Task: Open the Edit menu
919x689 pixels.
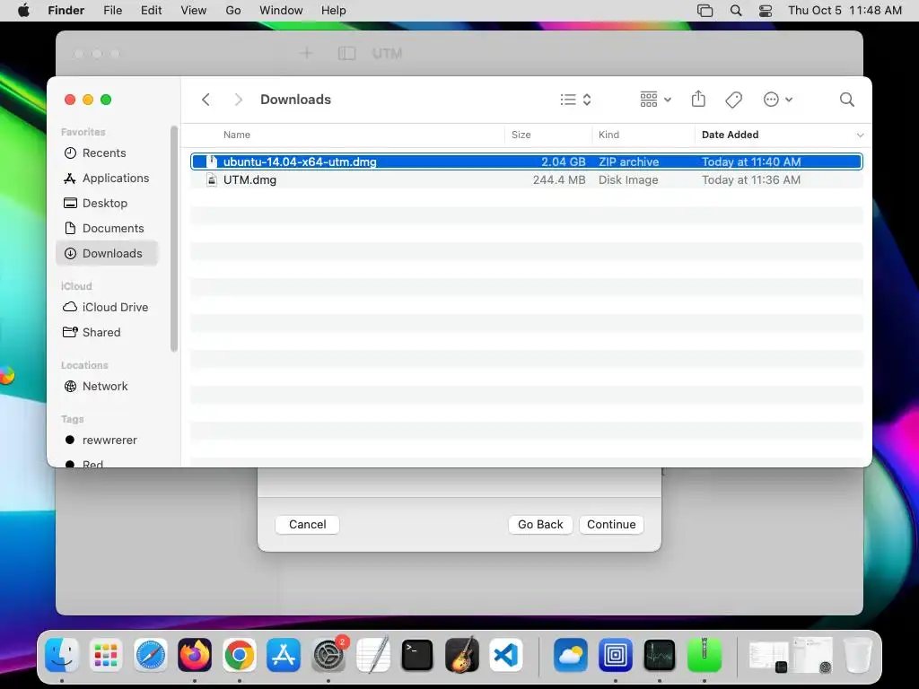Action: tap(151, 11)
